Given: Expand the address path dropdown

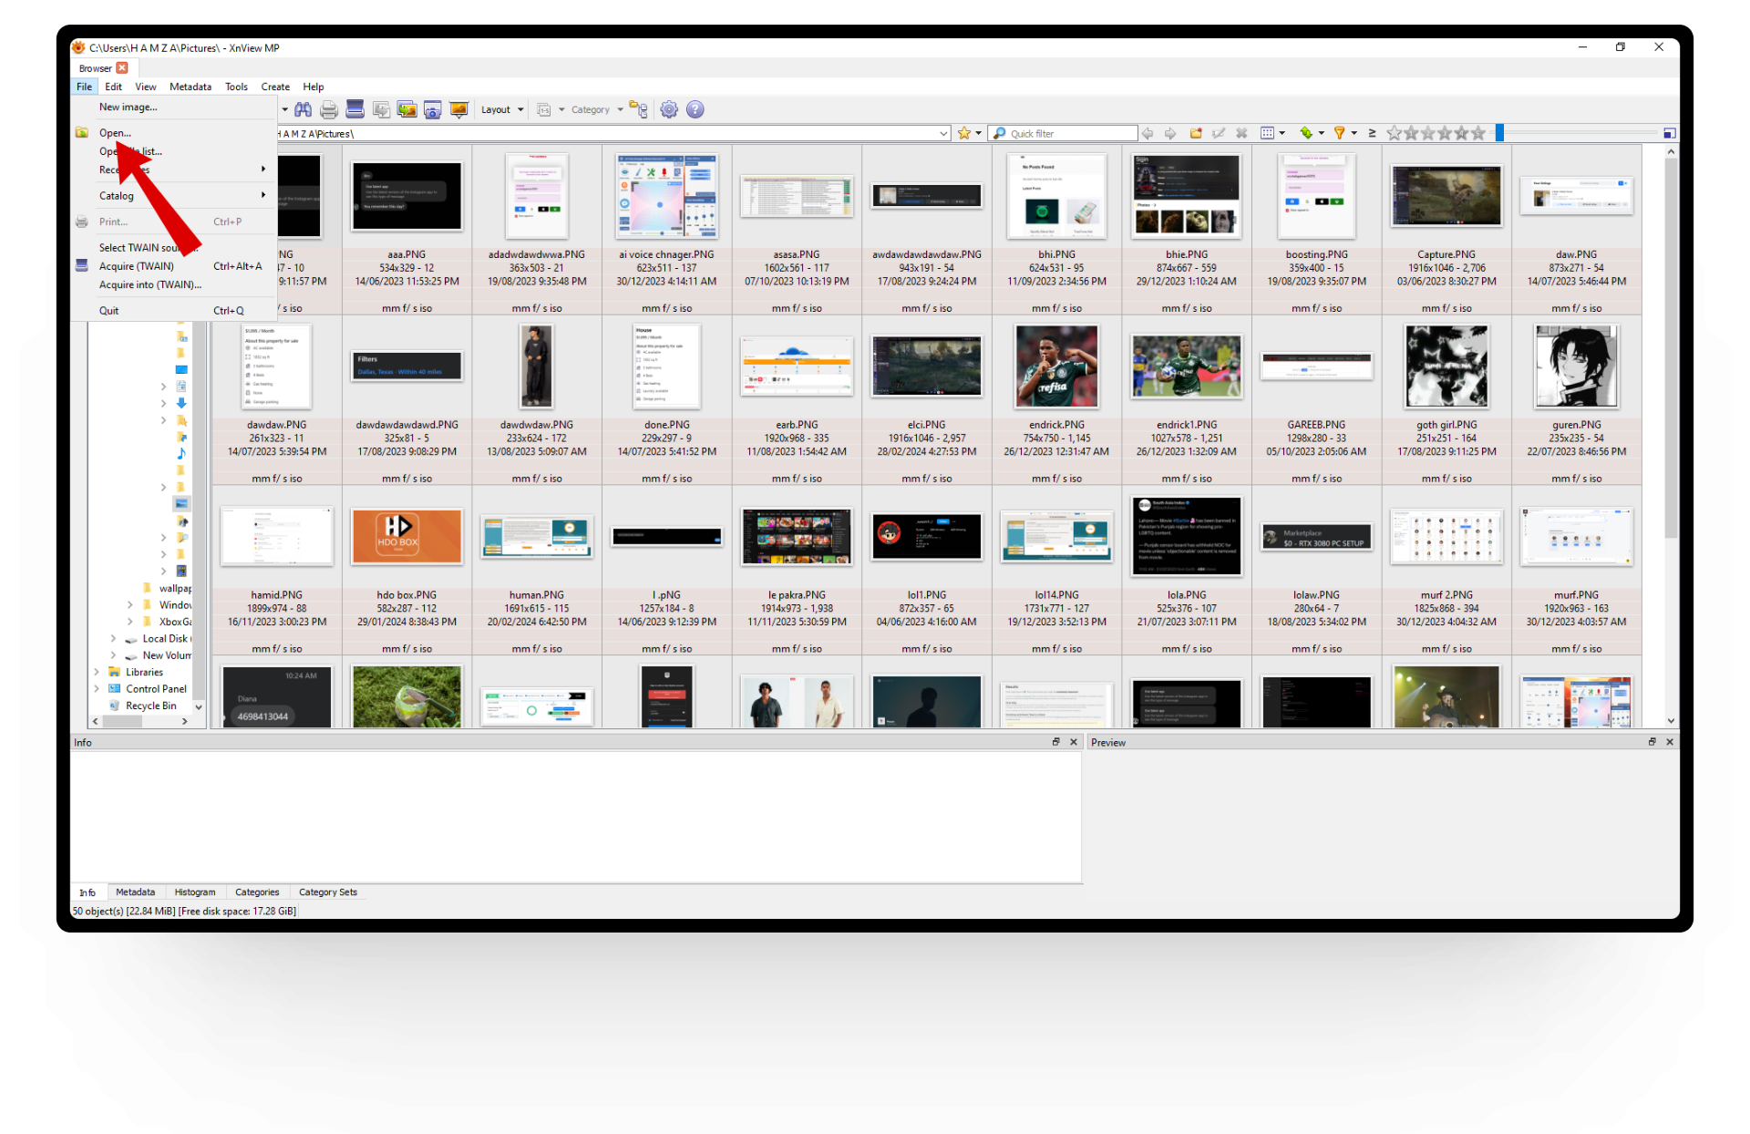Looking at the screenshot, I should click(x=943, y=133).
